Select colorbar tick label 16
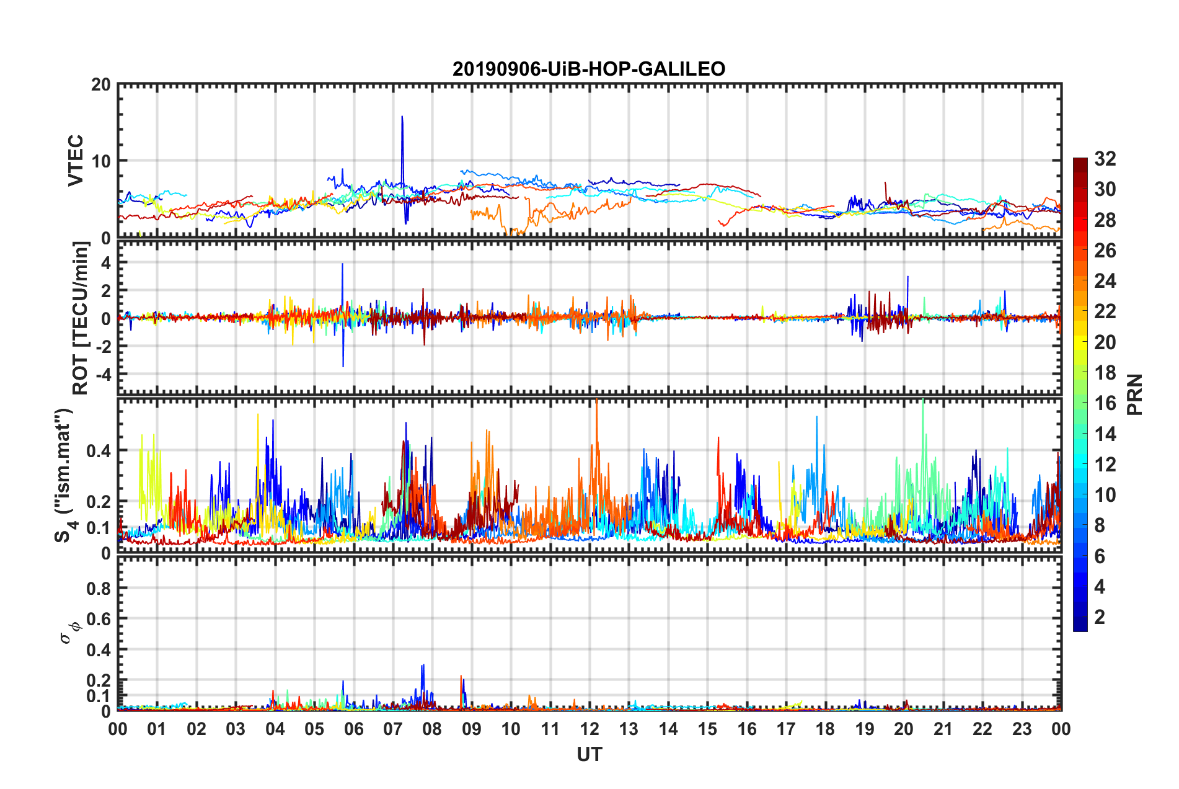The image size is (1179, 789). click(x=1105, y=403)
